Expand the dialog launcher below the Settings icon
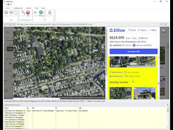The height and width of the screenshot is (130, 173). [x=44, y=20]
